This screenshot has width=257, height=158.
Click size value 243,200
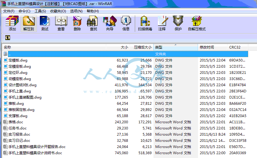point(121,122)
